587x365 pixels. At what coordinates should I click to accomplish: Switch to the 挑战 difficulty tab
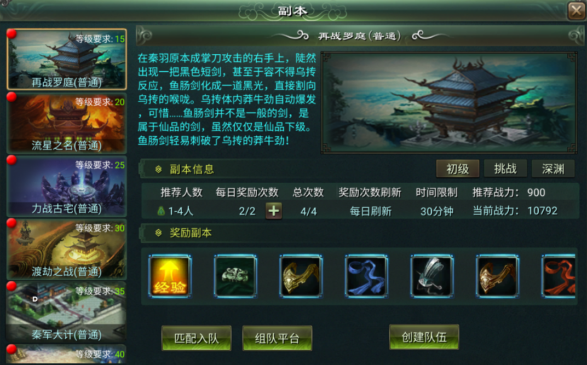505,169
